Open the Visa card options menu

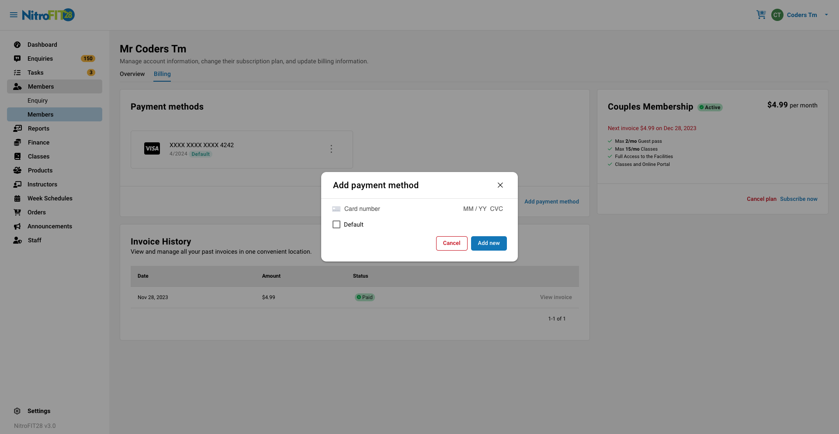[331, 149]
